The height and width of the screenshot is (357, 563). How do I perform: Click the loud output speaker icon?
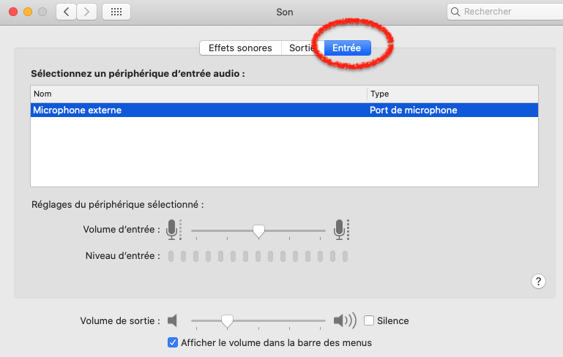343,320
